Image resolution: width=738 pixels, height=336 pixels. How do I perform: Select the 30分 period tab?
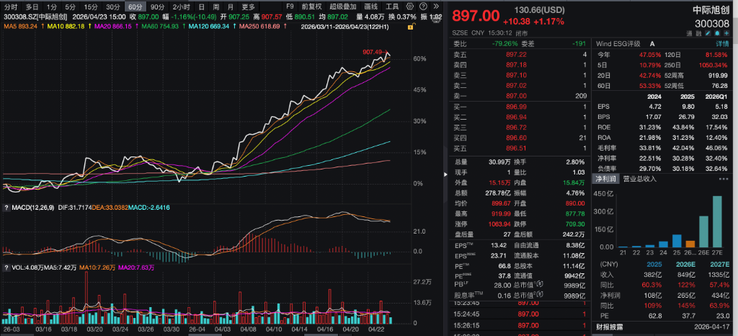click(x=112, y=6)
